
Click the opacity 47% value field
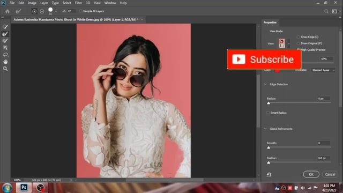click(326, 58)
